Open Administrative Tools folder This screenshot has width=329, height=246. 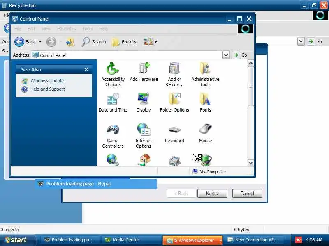pos(205,74)
